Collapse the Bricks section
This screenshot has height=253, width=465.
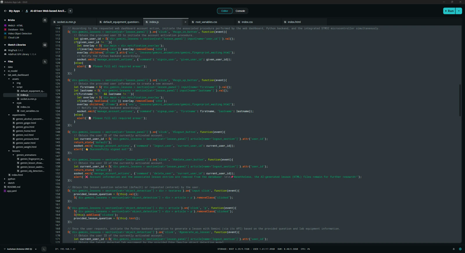click(5, 20)
